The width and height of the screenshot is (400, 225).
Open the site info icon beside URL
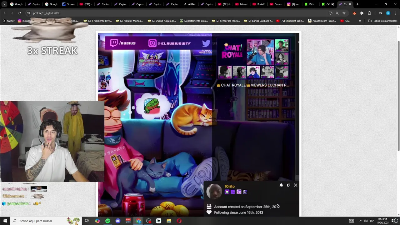(x=29, y=13)
